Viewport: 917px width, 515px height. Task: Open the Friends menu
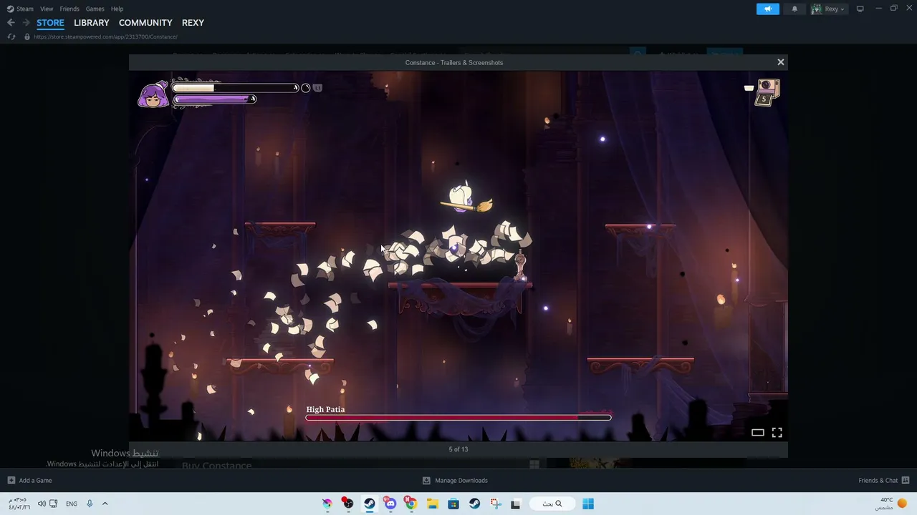69,9
